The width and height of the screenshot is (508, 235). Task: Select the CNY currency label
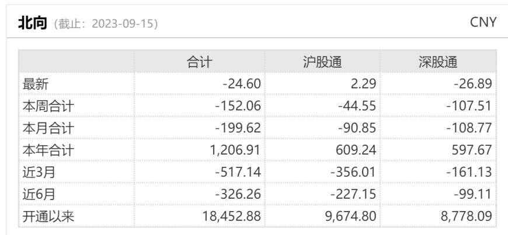click(x=483, y=22)
